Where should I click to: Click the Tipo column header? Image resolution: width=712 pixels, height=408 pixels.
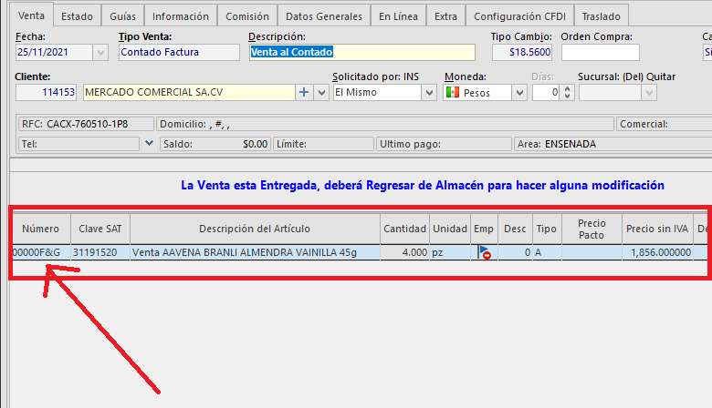[547, 229]
